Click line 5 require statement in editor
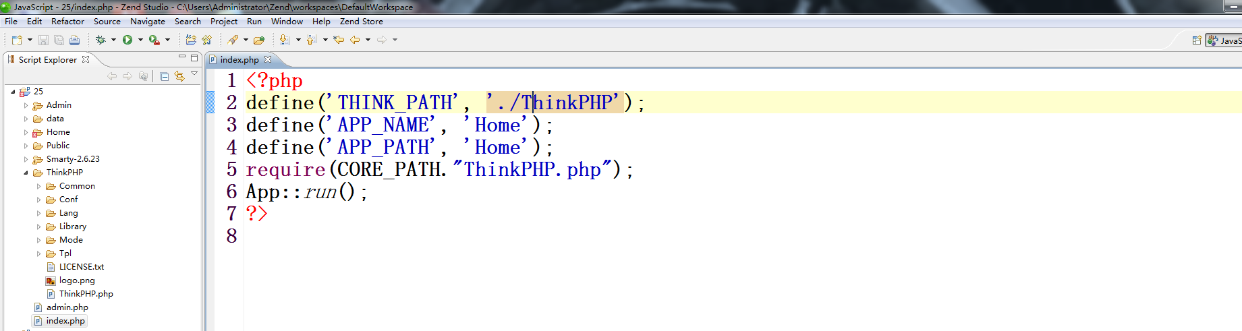The height and width of the screenshot is (331, 1242). click(439, 170)
